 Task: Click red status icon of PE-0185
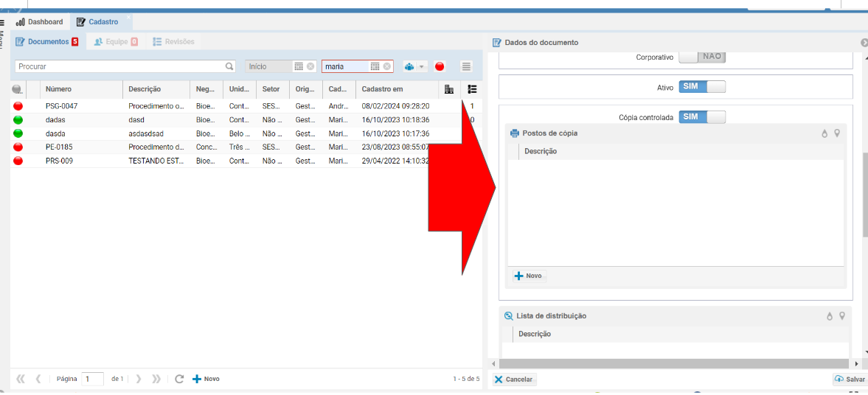click(x=18, y=147)
